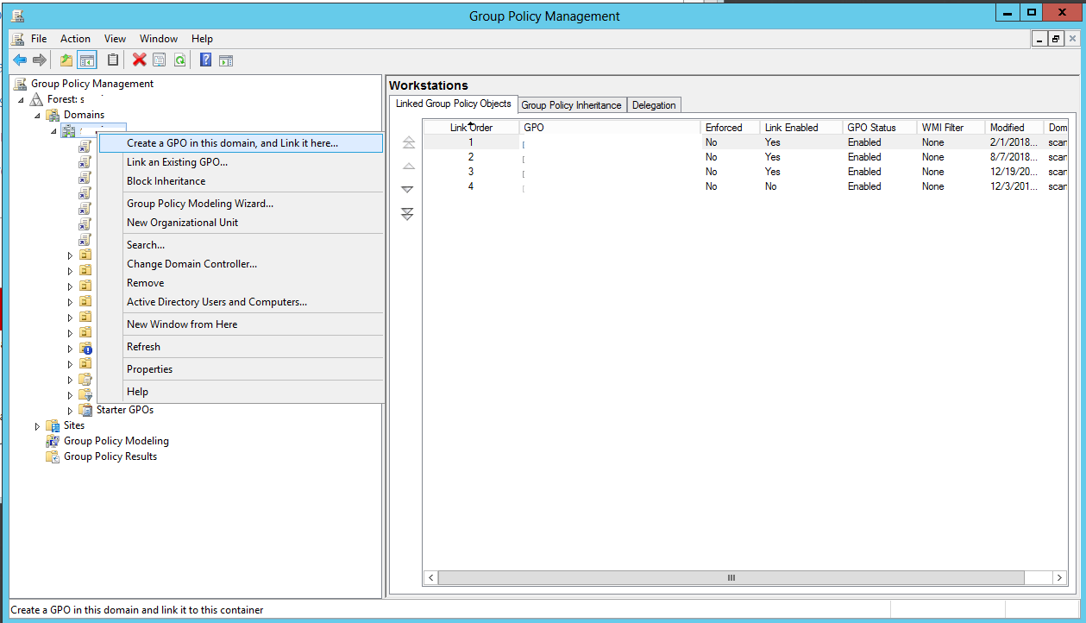This screenshot has height=623, width=1086.
Task: Select the row modified '12/19/20...'
Action: [x=745, y=172]
